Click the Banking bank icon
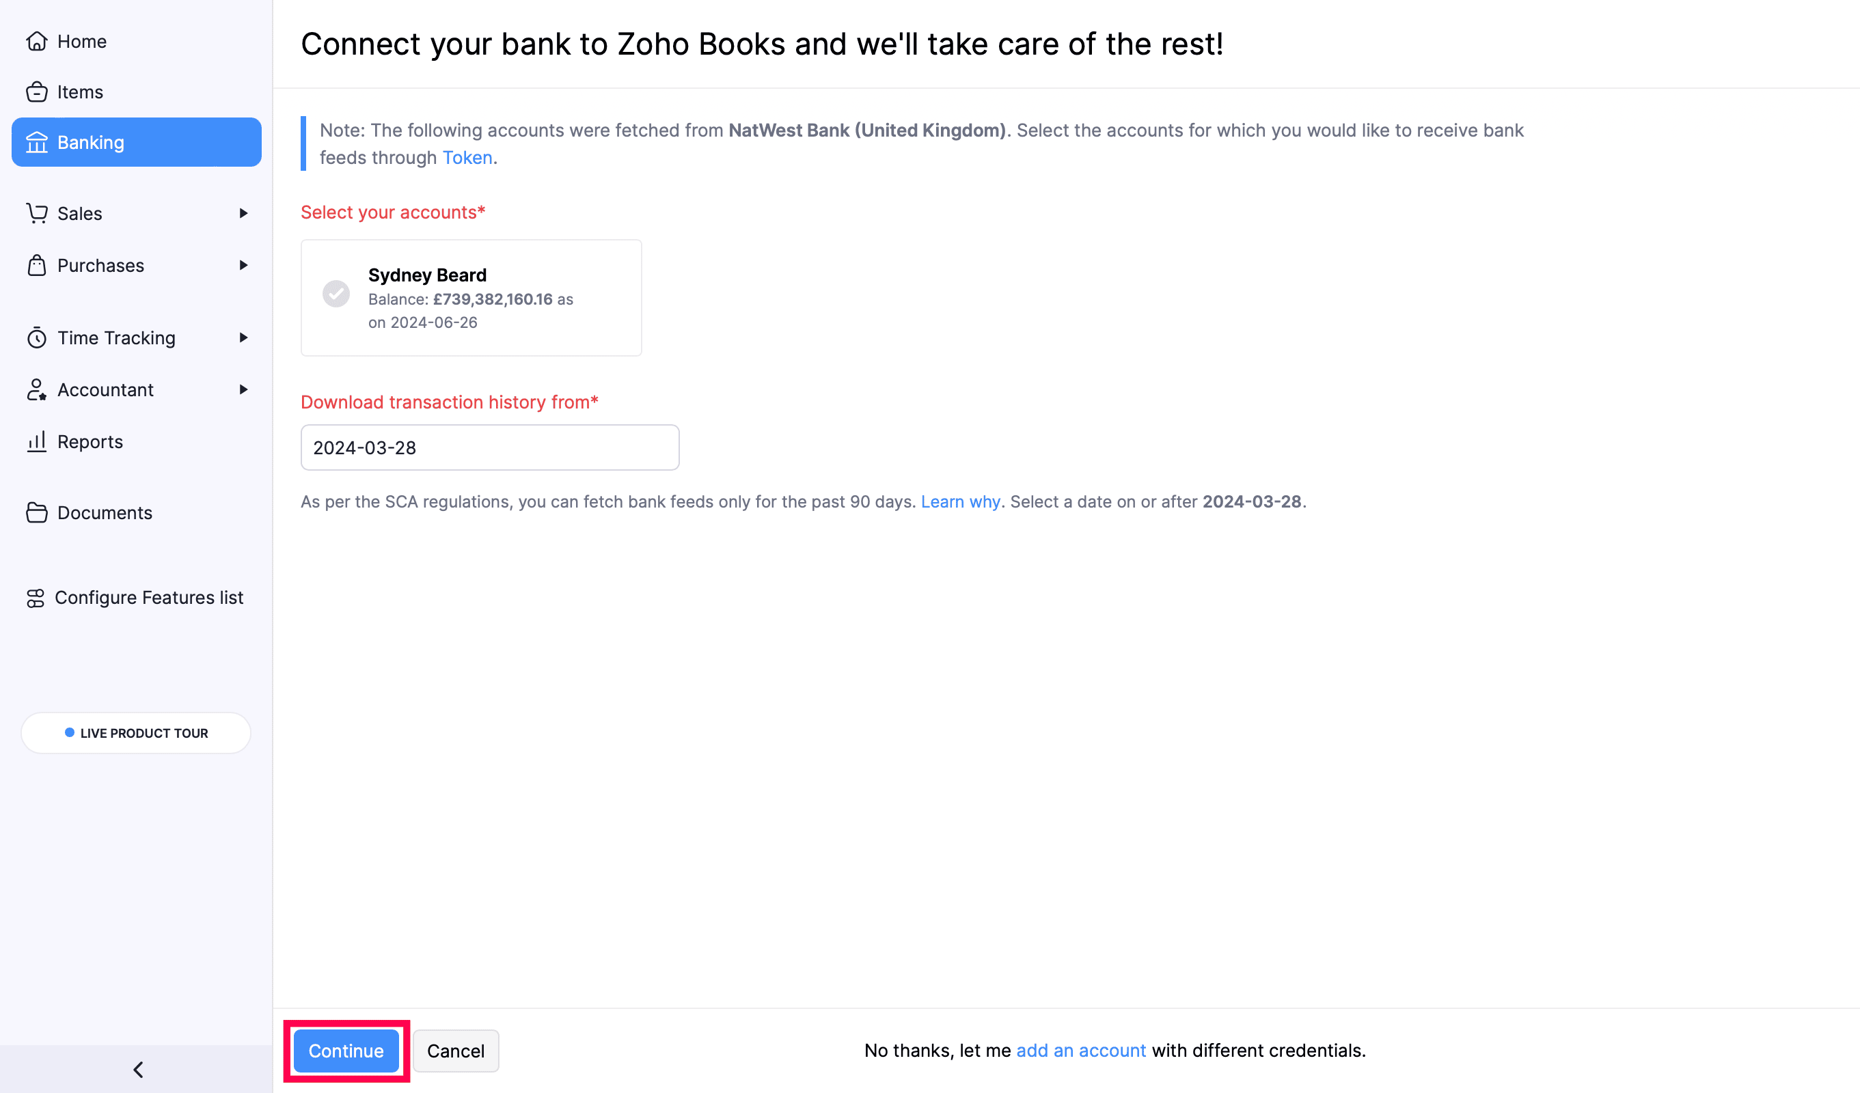Viewport: 1860px width, 1093px height. 37,141
